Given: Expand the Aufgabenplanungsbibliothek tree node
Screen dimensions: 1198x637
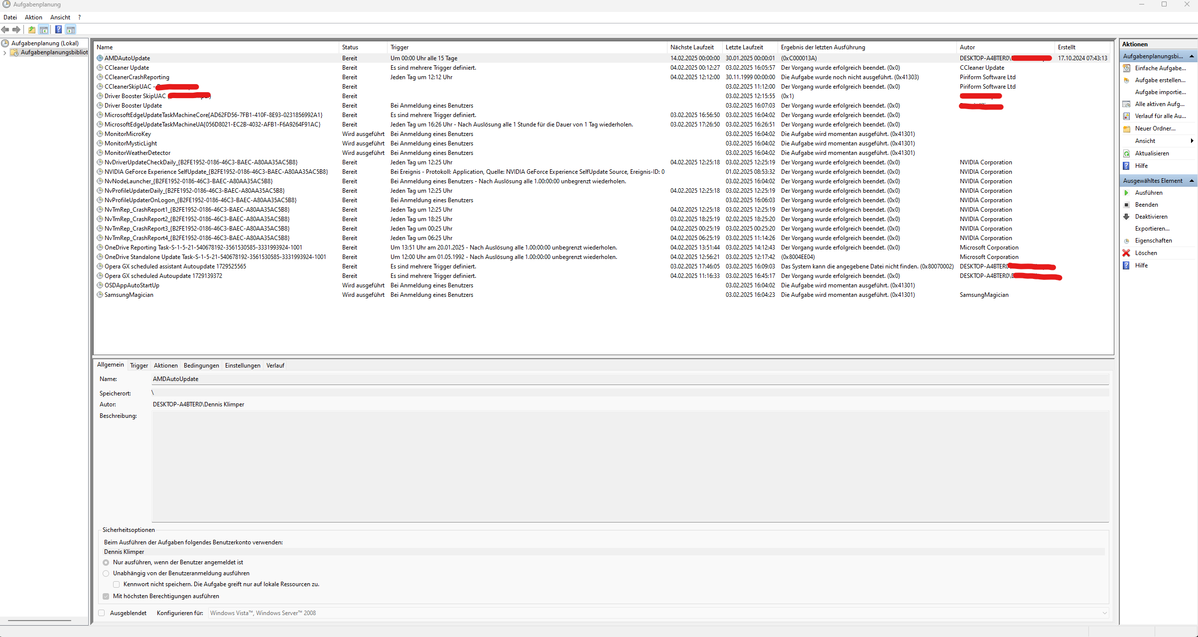Looking at the screenshot, I should 5,53.
